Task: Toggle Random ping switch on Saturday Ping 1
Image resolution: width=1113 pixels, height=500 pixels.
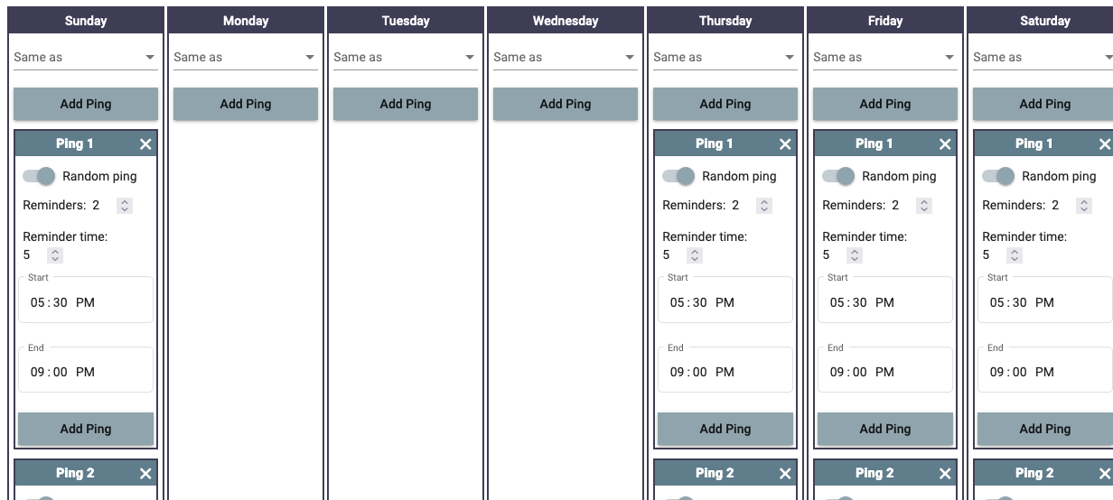Action: click(999, 176)
